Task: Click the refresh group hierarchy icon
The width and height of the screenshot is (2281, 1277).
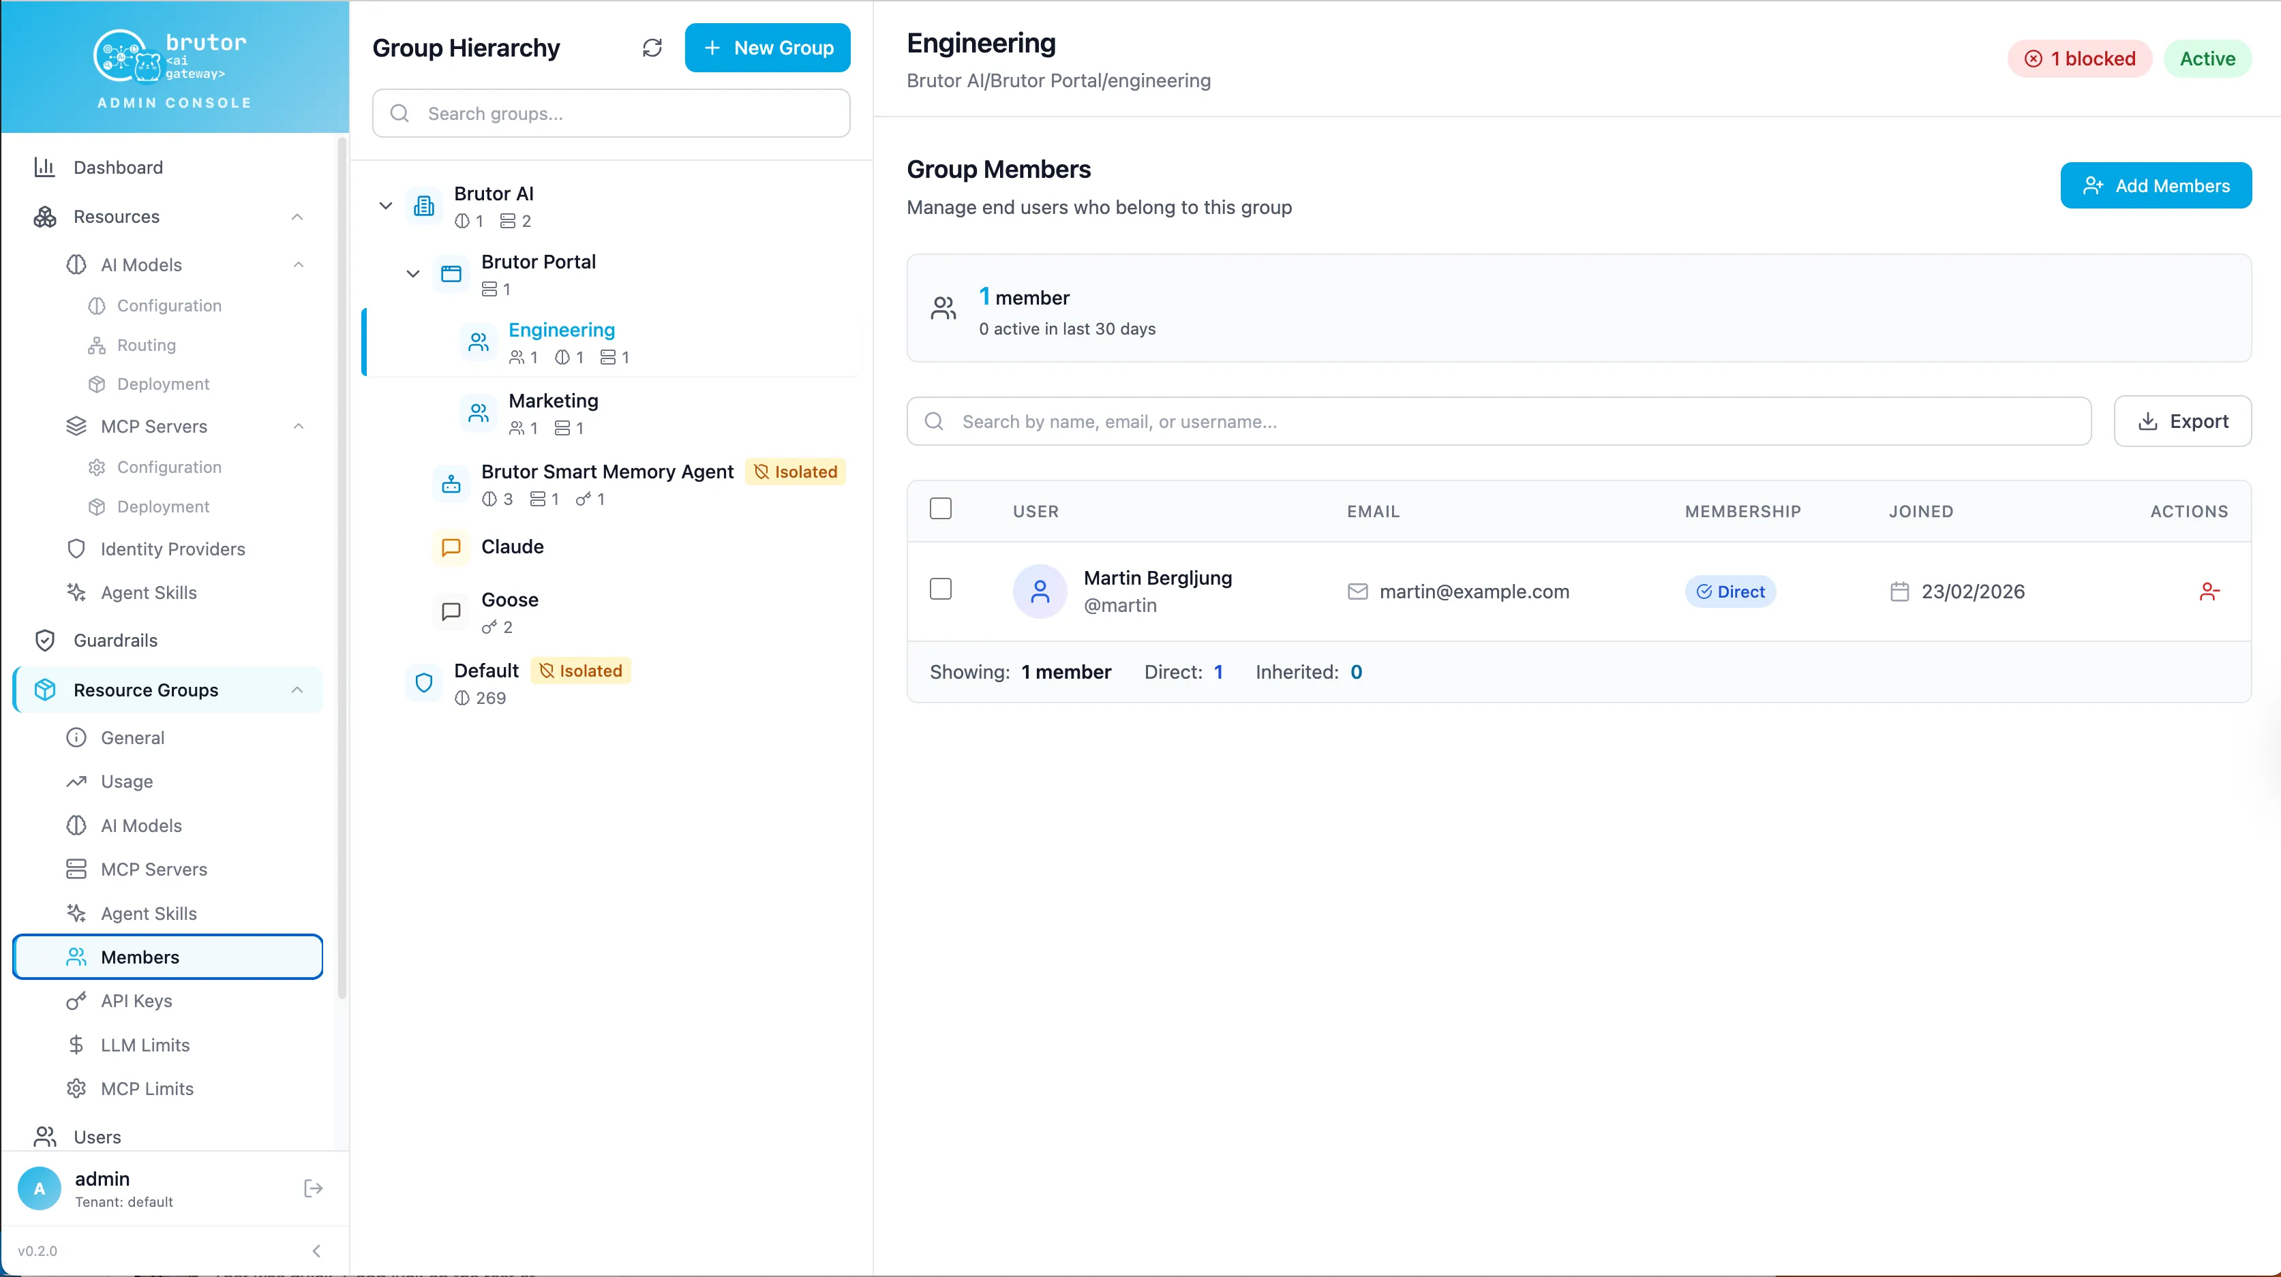Action: pyautogui.click(x=652, y=48)
